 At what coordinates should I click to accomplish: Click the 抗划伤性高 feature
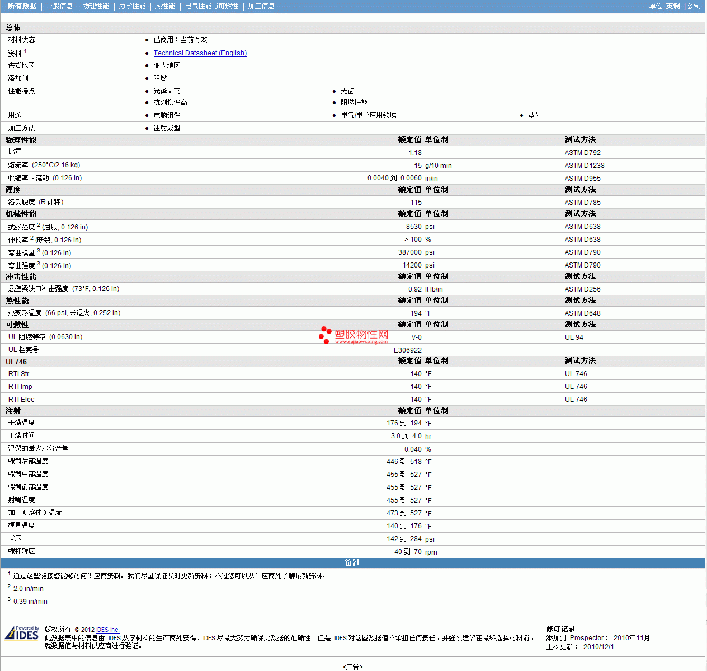(170, 102)
